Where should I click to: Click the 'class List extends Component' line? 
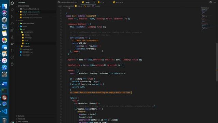[x=82, y=16]
